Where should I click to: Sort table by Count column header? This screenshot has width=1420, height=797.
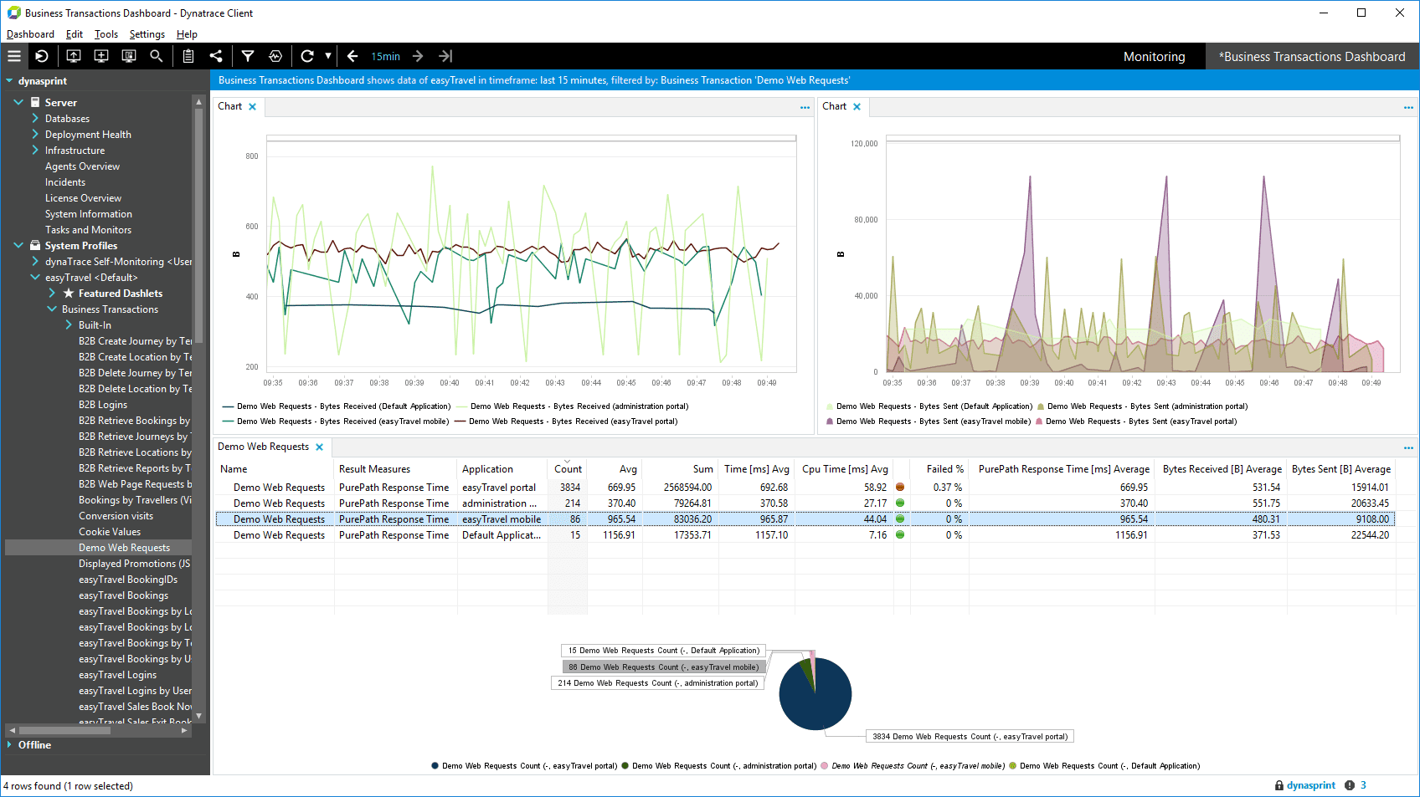pos(568,469)
